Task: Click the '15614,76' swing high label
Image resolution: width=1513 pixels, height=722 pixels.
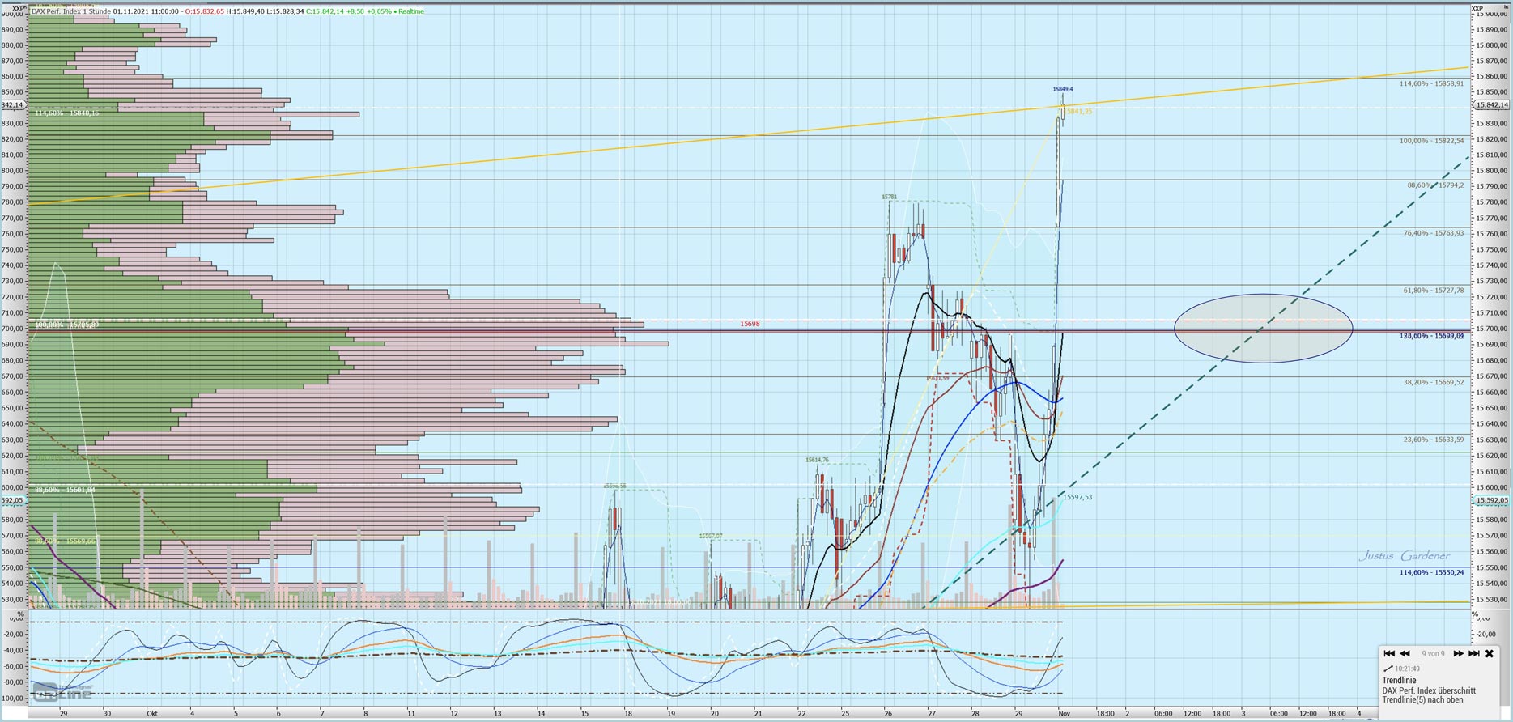Action: 817,460
